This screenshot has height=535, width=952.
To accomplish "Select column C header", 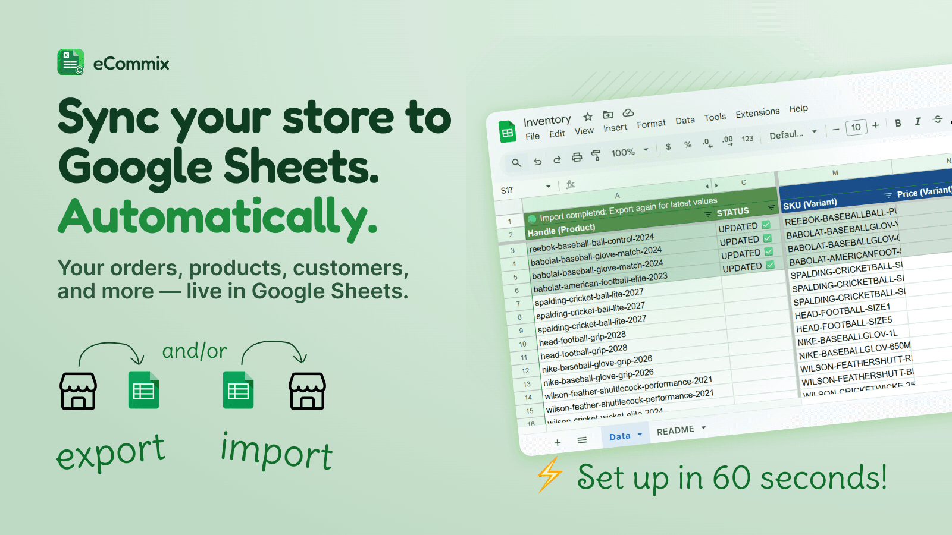I will pos(744,182).
